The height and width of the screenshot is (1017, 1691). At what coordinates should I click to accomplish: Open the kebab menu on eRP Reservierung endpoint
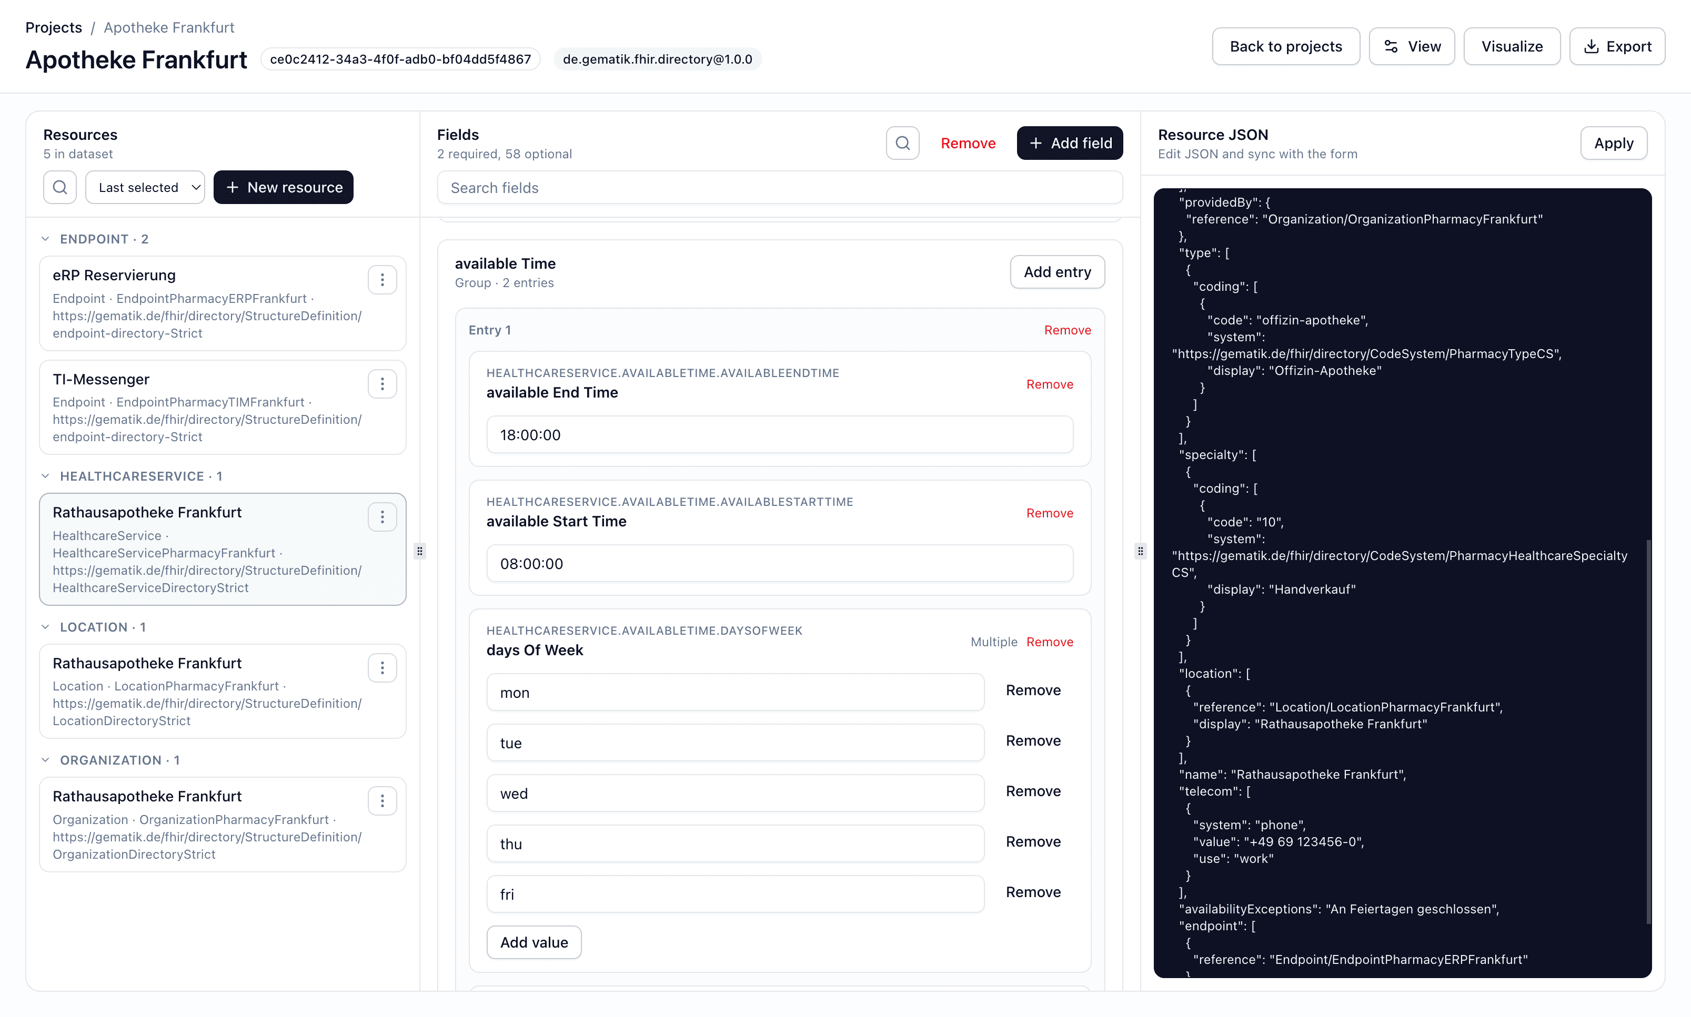click(x=383, y=279)
